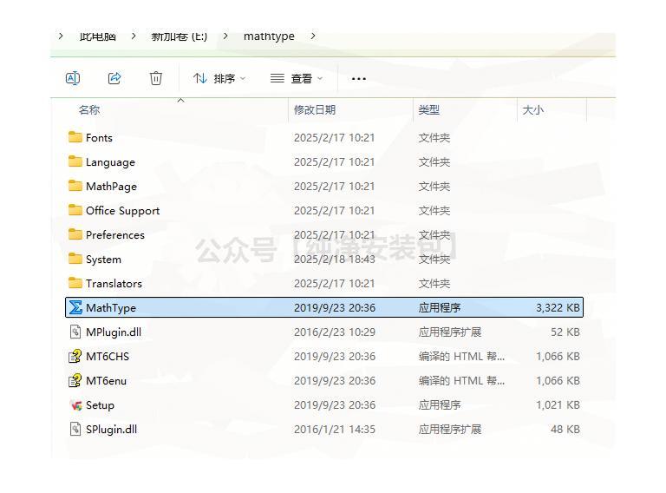Image resolution: width=666 pixels, height=493 pixels.
Task: Select the MT6CHS file name
Action: [108, 357]
